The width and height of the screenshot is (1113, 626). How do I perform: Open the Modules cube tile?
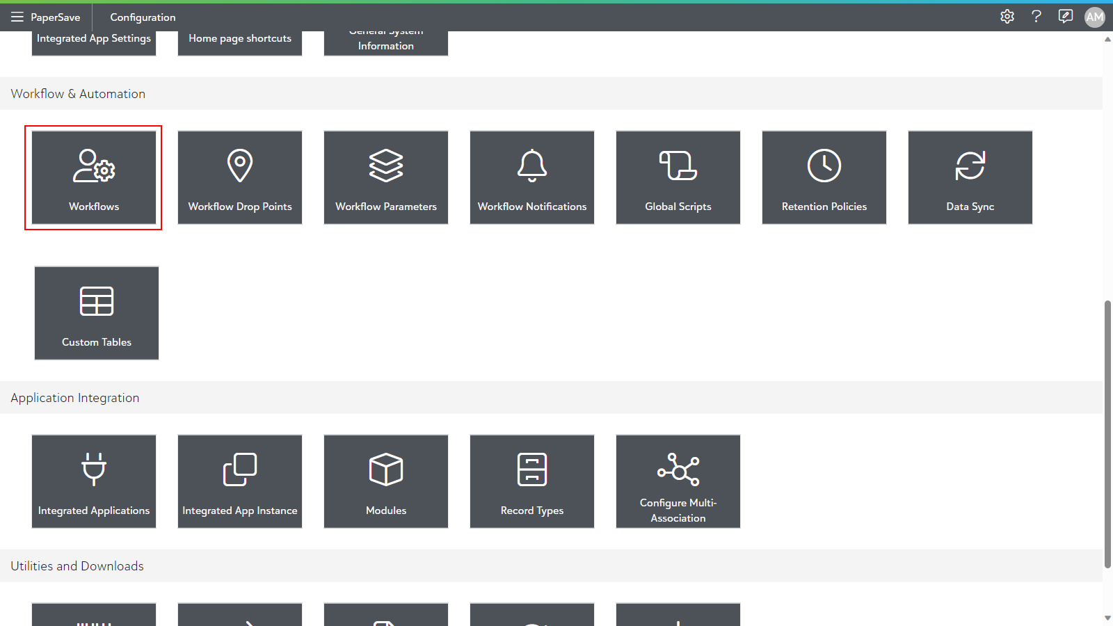tap(386, 481)
